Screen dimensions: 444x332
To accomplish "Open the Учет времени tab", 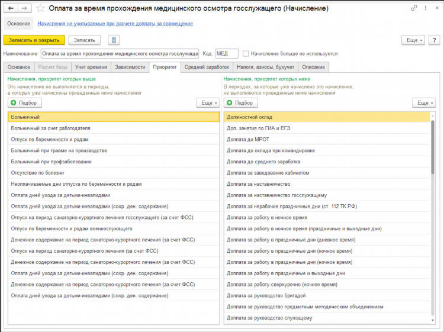I will (91, 67).
